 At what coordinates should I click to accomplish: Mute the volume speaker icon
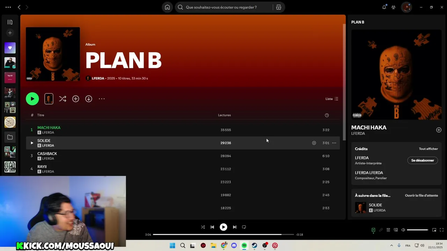pyautogui.click(x=403, y=230)
